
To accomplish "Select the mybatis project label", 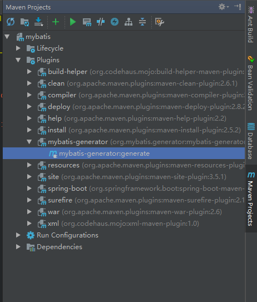I will [x=38, y=37].
